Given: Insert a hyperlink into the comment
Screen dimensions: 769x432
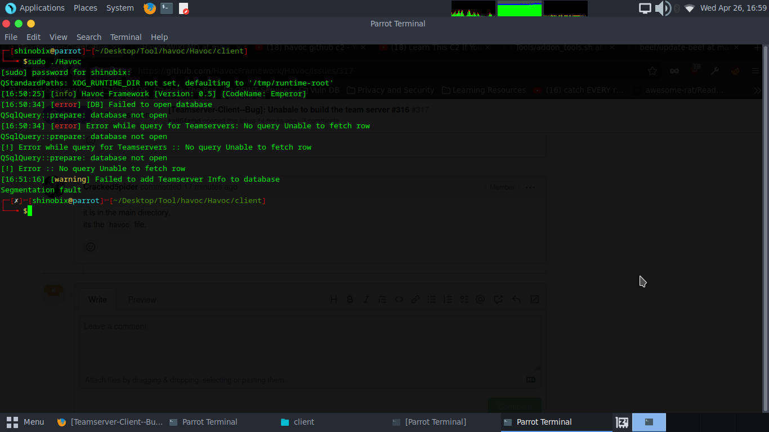Looking at the screenshot, I should pyautogui.click(x=415, y=299).
